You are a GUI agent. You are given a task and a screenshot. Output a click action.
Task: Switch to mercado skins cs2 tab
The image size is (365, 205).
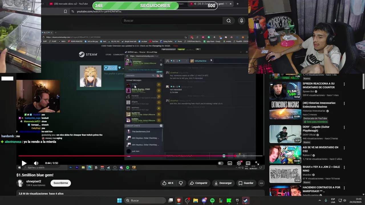tap(68, 4)
